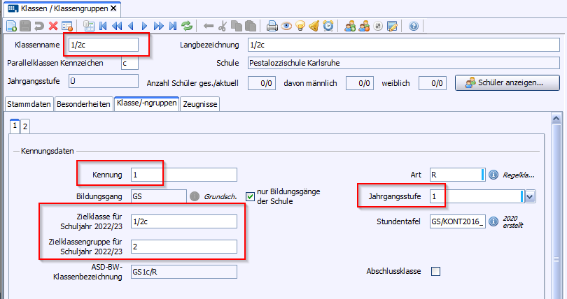
Task: Click info icon next to Art field
Action: click(493, 175)
